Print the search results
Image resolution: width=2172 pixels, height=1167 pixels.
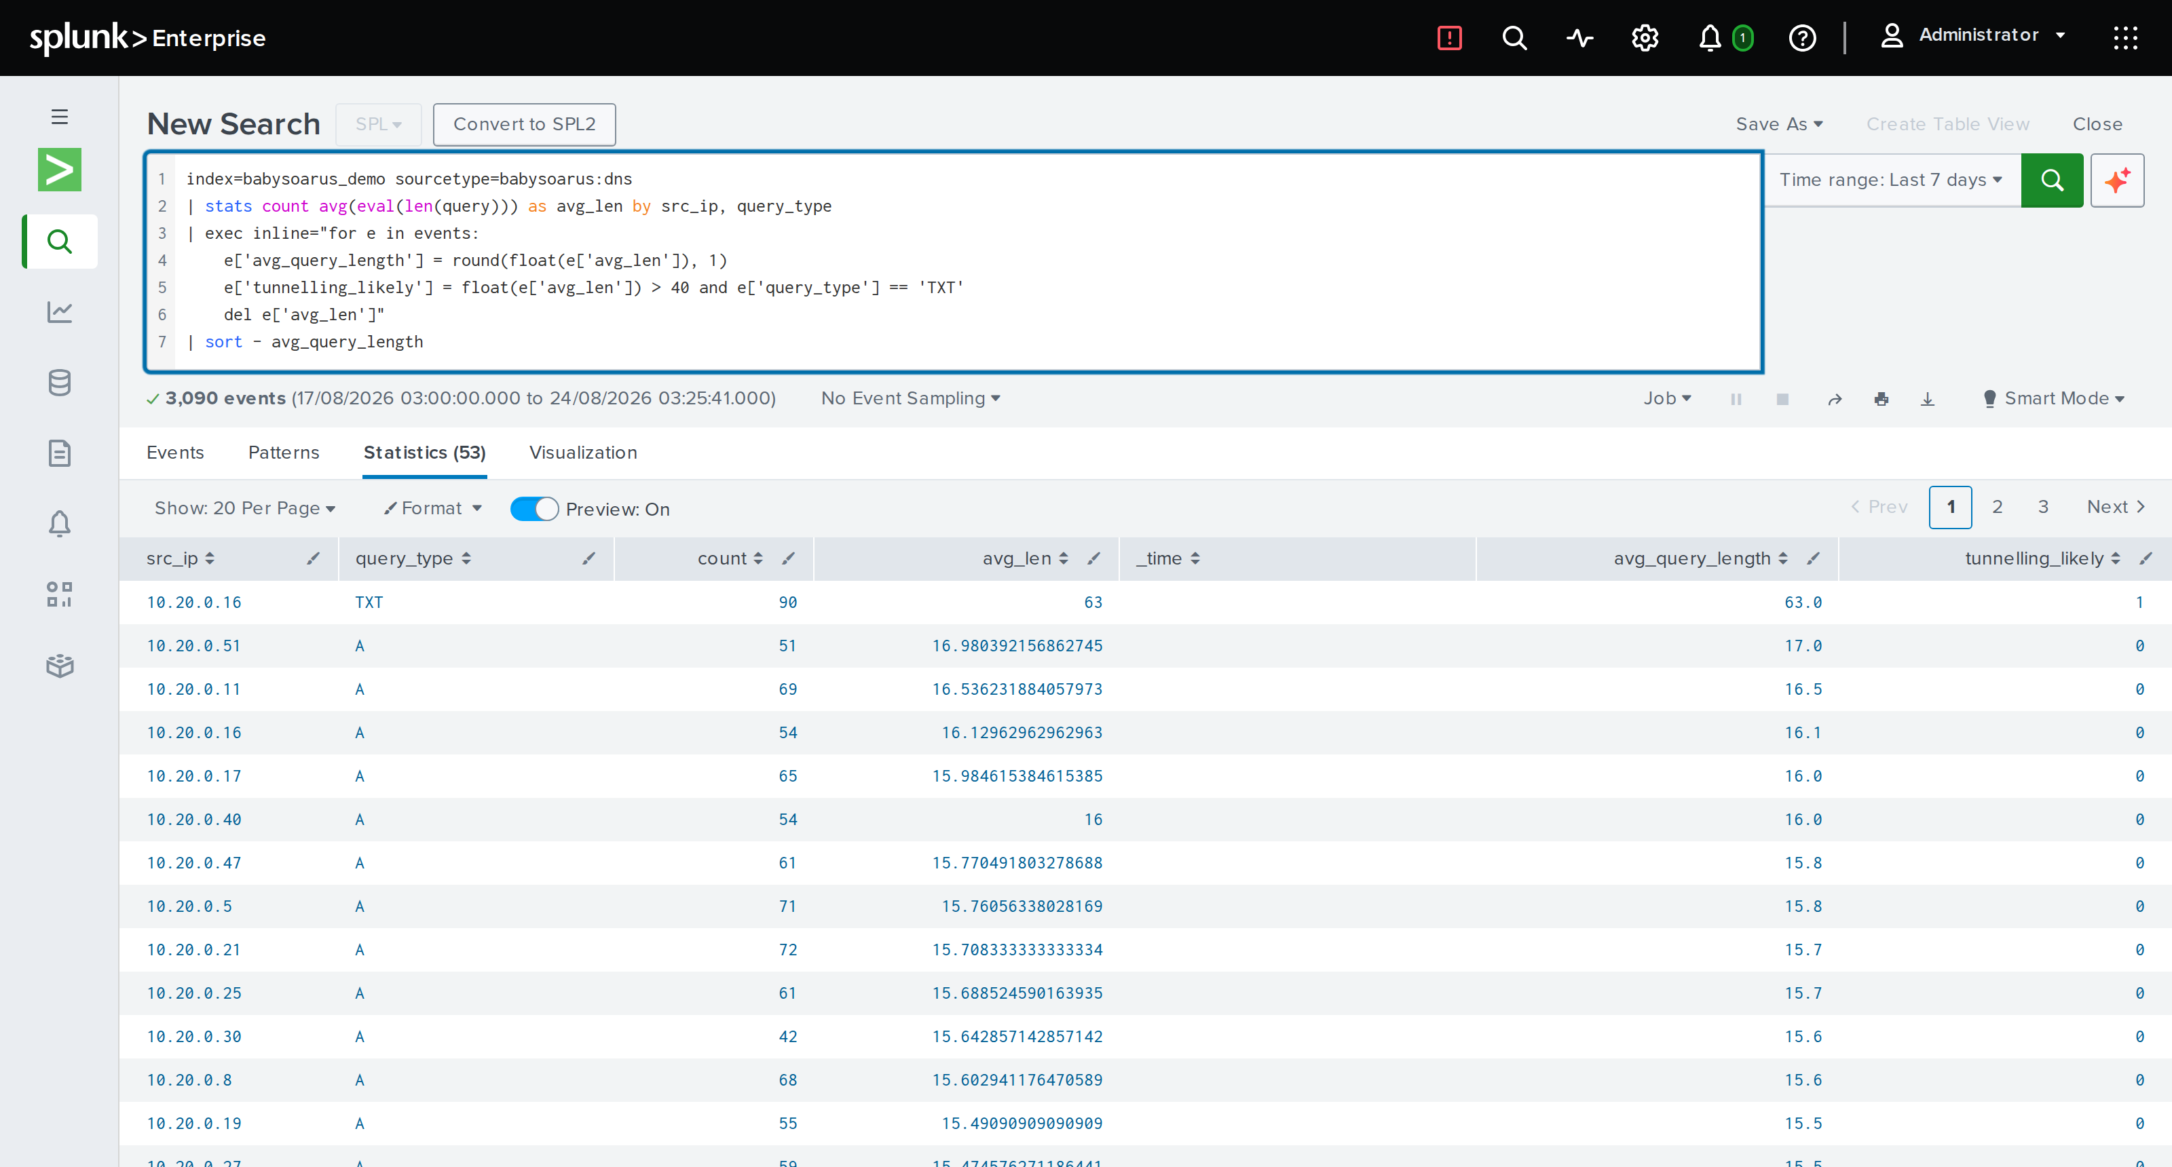point(1881,400)
